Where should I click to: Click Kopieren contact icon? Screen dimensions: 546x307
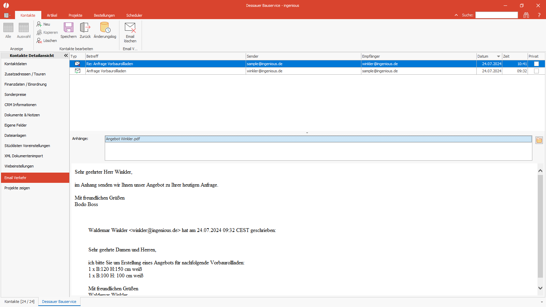(x=39, y=32)
